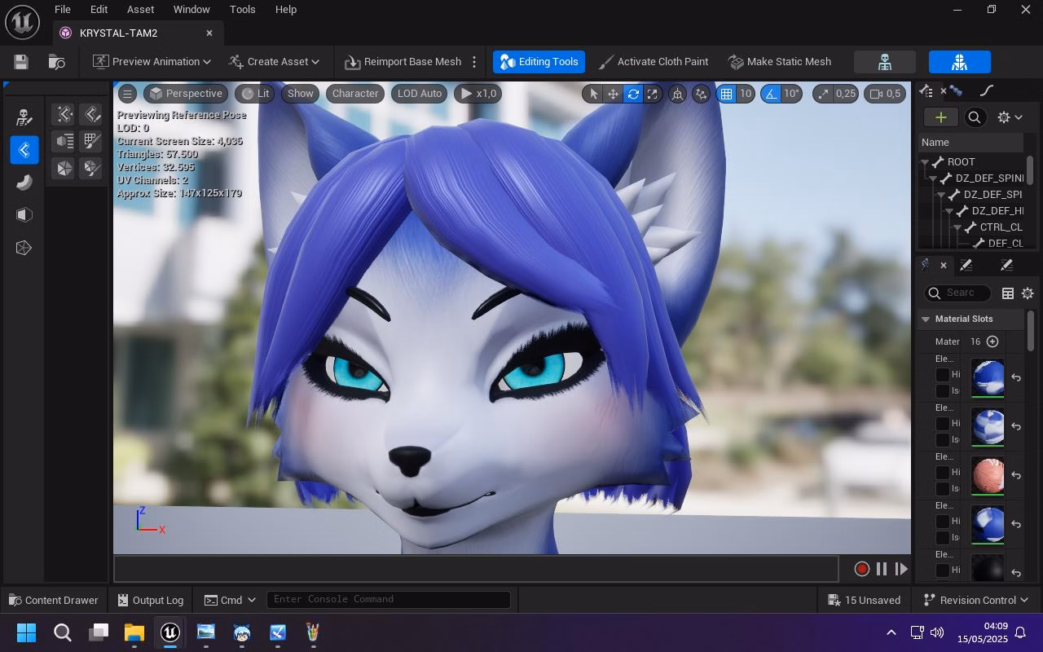Open the Preview Animation dropdown
The width and height of the screenshot is (1043, 652).
[152, 62]
